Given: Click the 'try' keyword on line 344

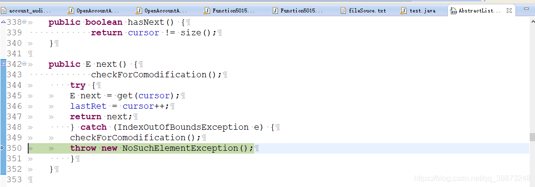Looking at the screenshot, I should coord(78,85).
